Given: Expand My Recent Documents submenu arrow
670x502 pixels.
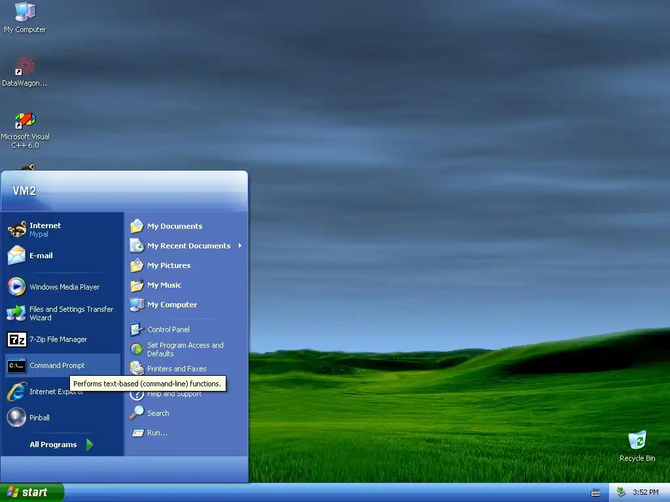Looking at the screenshot, I should [240, 246].
